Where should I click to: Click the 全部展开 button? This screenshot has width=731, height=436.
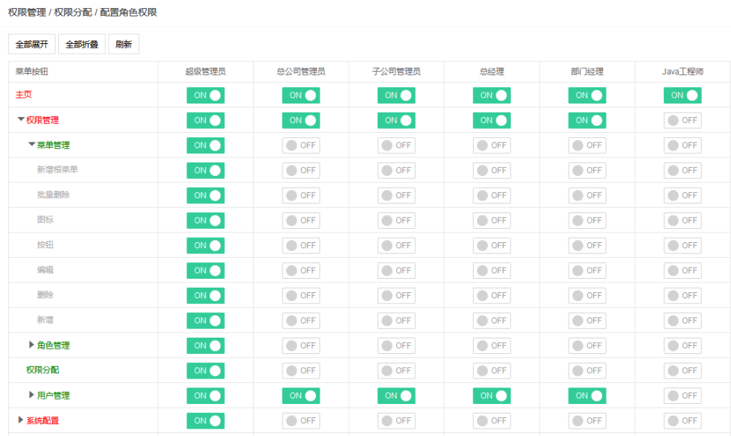point(32,45)
